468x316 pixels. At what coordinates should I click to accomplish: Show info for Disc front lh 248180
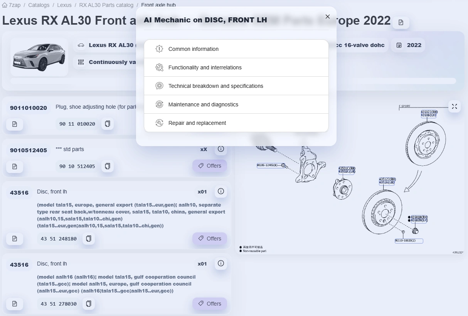click(221, 191)
